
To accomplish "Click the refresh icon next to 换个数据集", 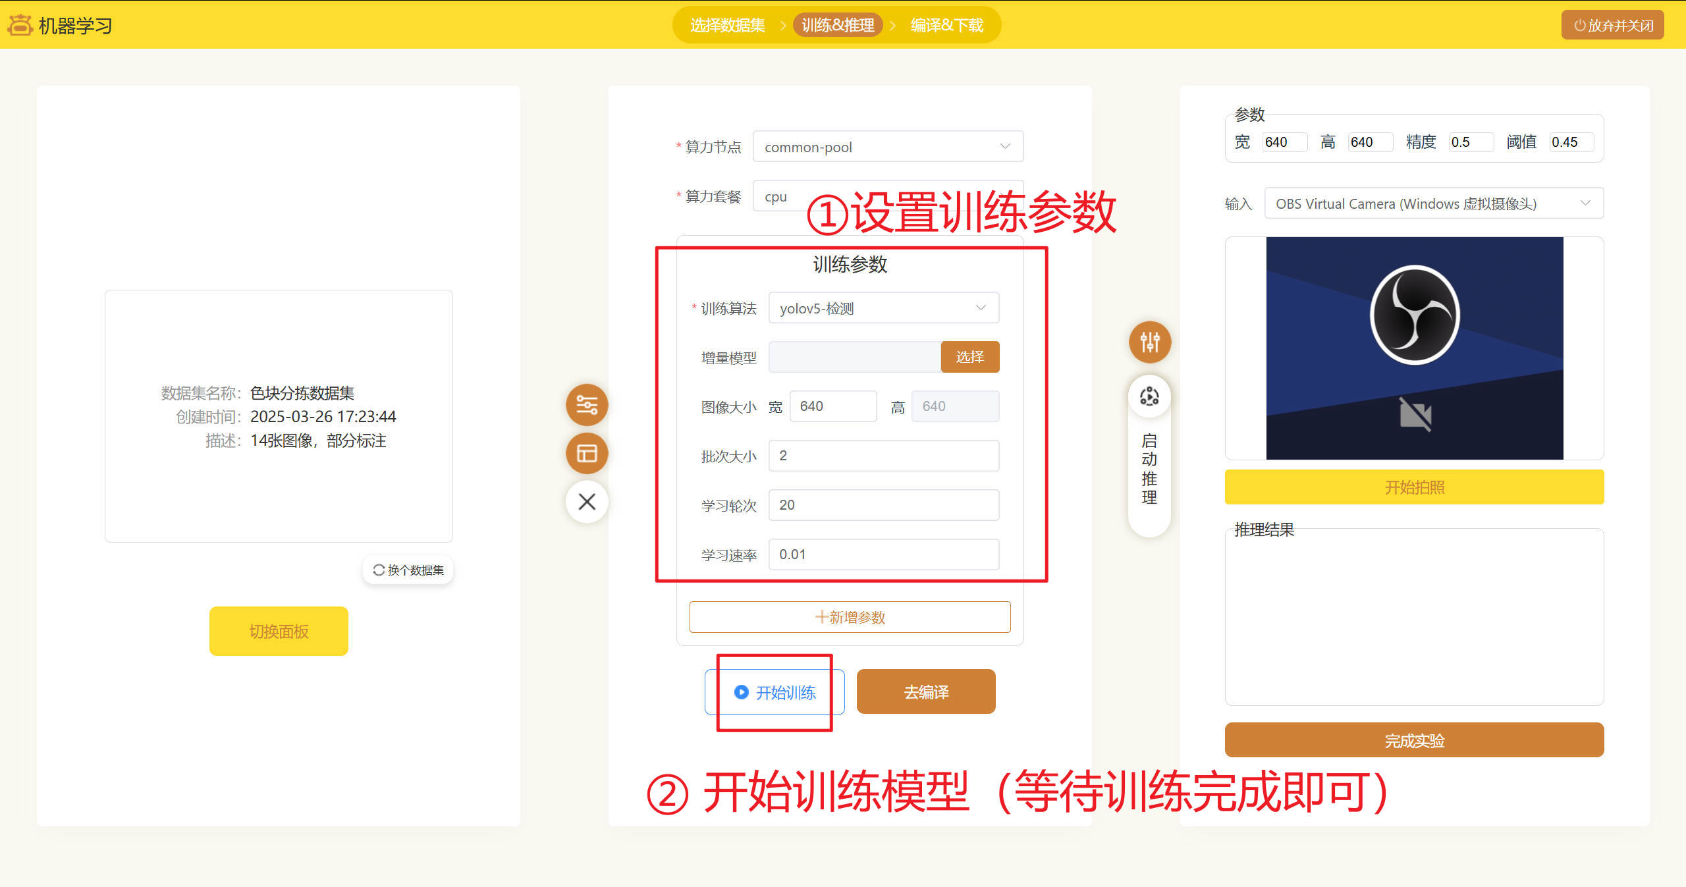I will click(379, 570).
